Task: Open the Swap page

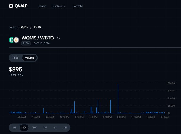Action: point(43,6)
